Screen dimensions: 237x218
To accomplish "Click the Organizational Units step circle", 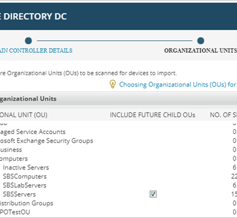I will pyautogui.click(x=201, y=41).
